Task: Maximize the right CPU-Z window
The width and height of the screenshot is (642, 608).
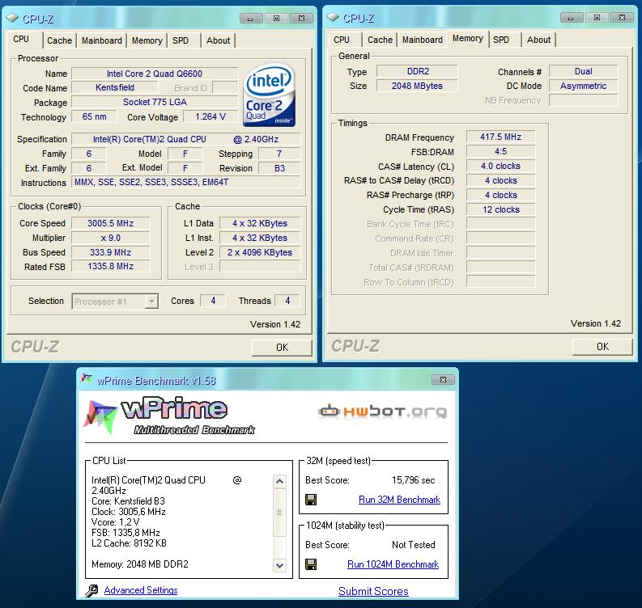Action: pos(597,18)
